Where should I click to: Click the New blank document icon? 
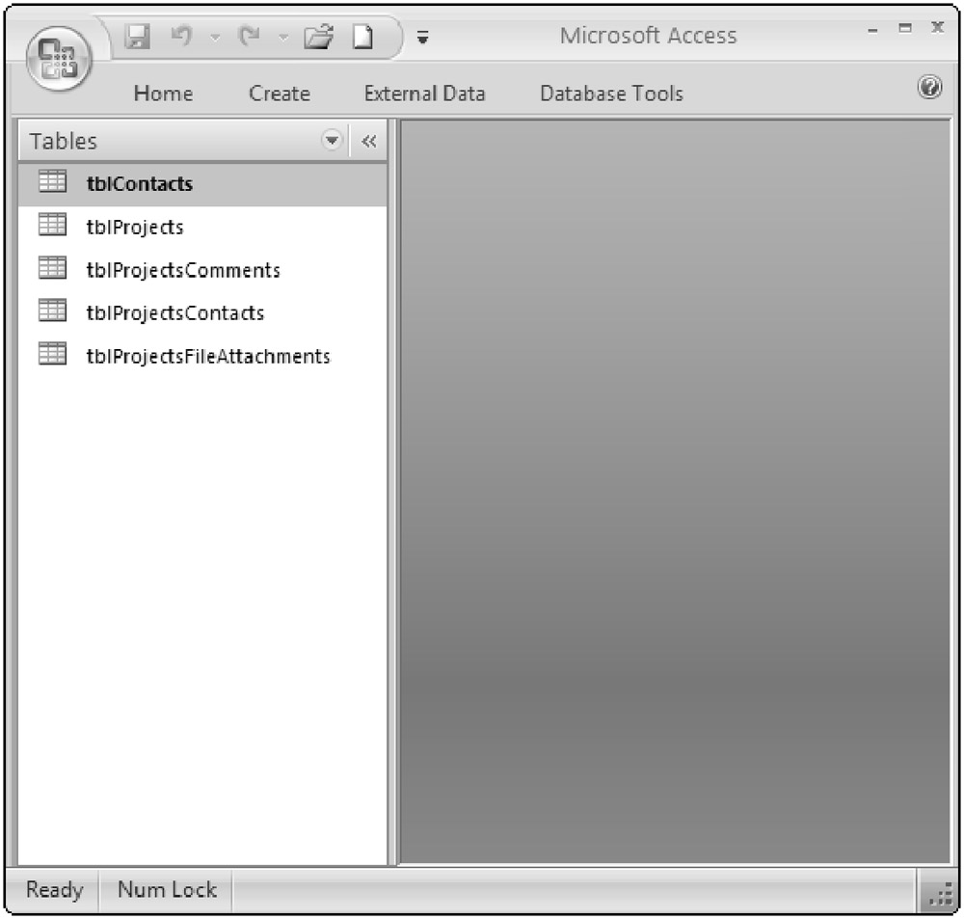tap(361, 37)
